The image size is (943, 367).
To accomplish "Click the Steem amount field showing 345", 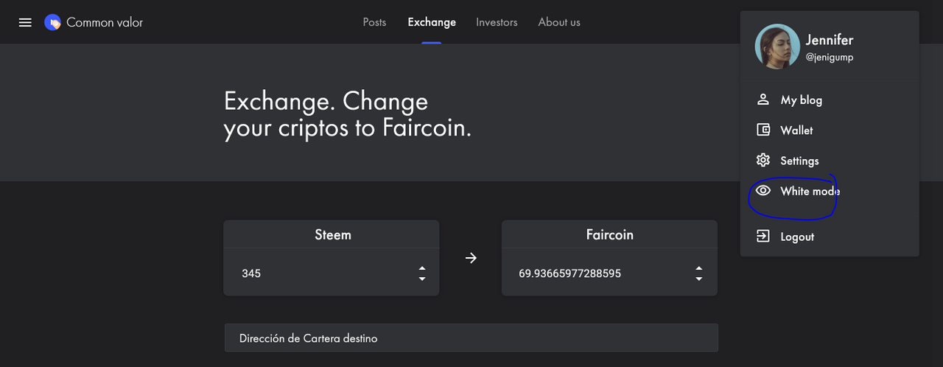I will point(324,273).
